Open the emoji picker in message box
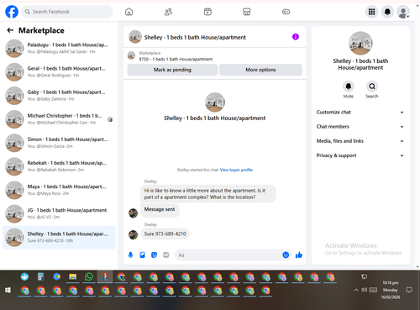Viewport: 420px width, 310px height. click(x=286, y=255)
